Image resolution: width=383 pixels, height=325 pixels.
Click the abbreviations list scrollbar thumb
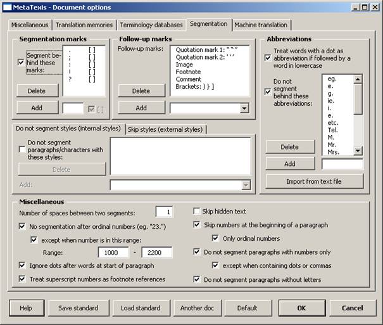pos(358,99)
